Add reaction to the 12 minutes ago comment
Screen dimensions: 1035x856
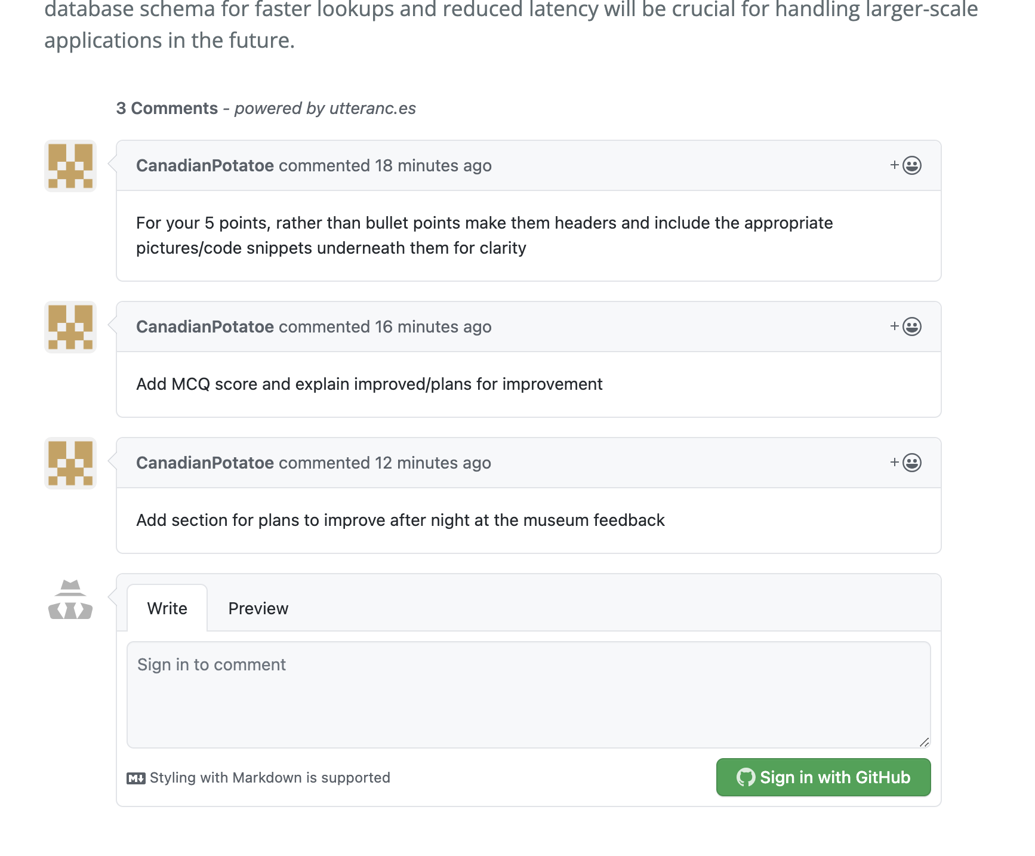(x=905, y=463)
